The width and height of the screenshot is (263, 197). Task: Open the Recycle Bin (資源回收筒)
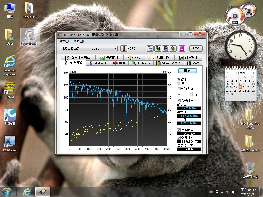(x=250, y=170)
